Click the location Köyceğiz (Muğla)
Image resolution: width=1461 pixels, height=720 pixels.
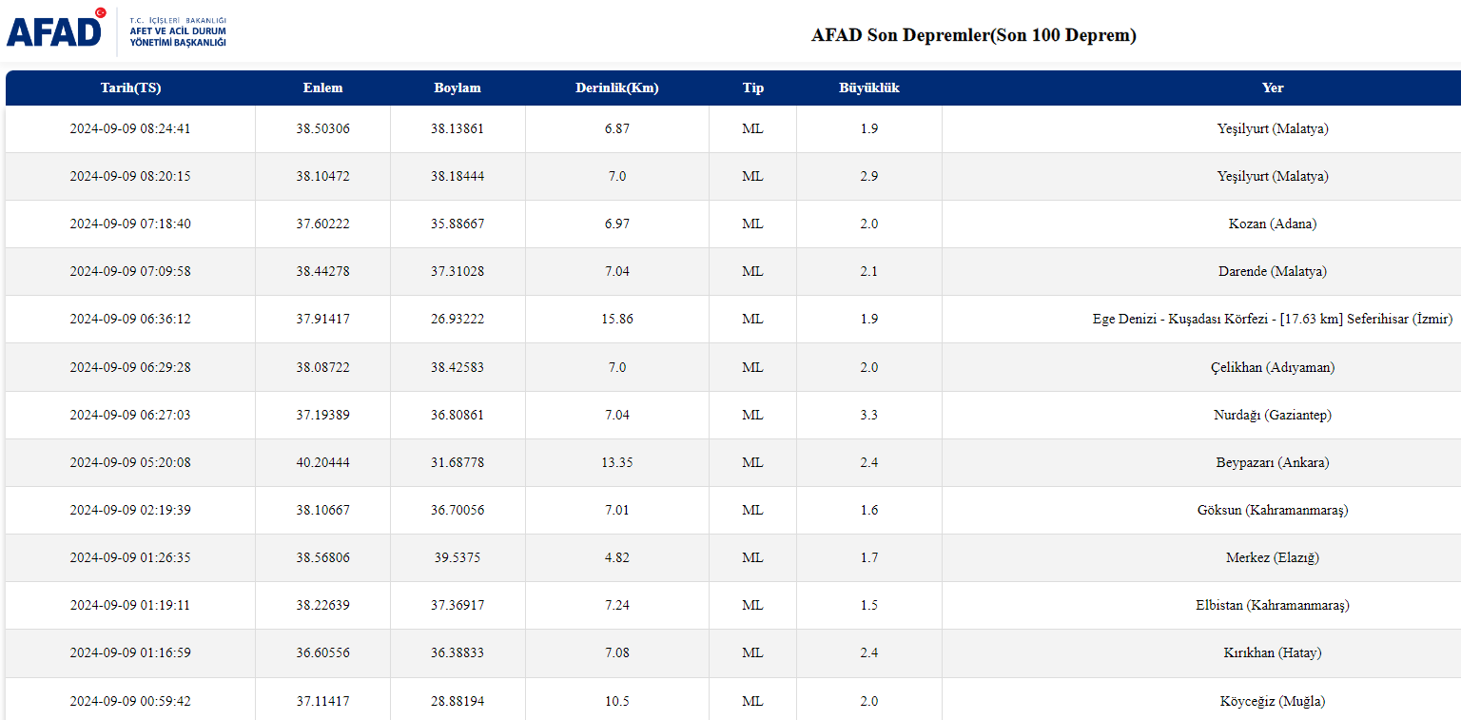[1273, 701]
